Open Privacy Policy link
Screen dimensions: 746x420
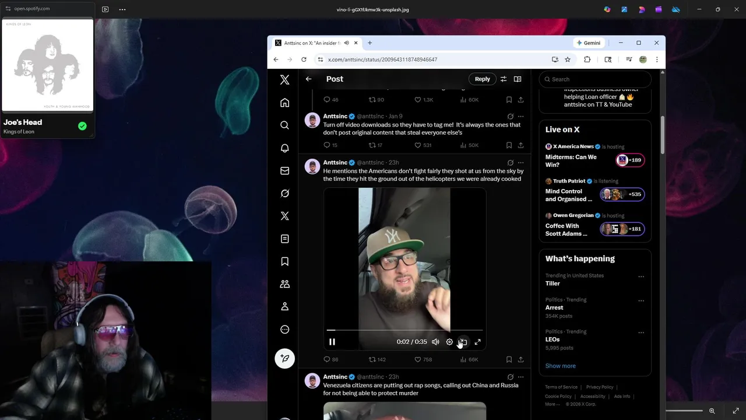(600, 387)
